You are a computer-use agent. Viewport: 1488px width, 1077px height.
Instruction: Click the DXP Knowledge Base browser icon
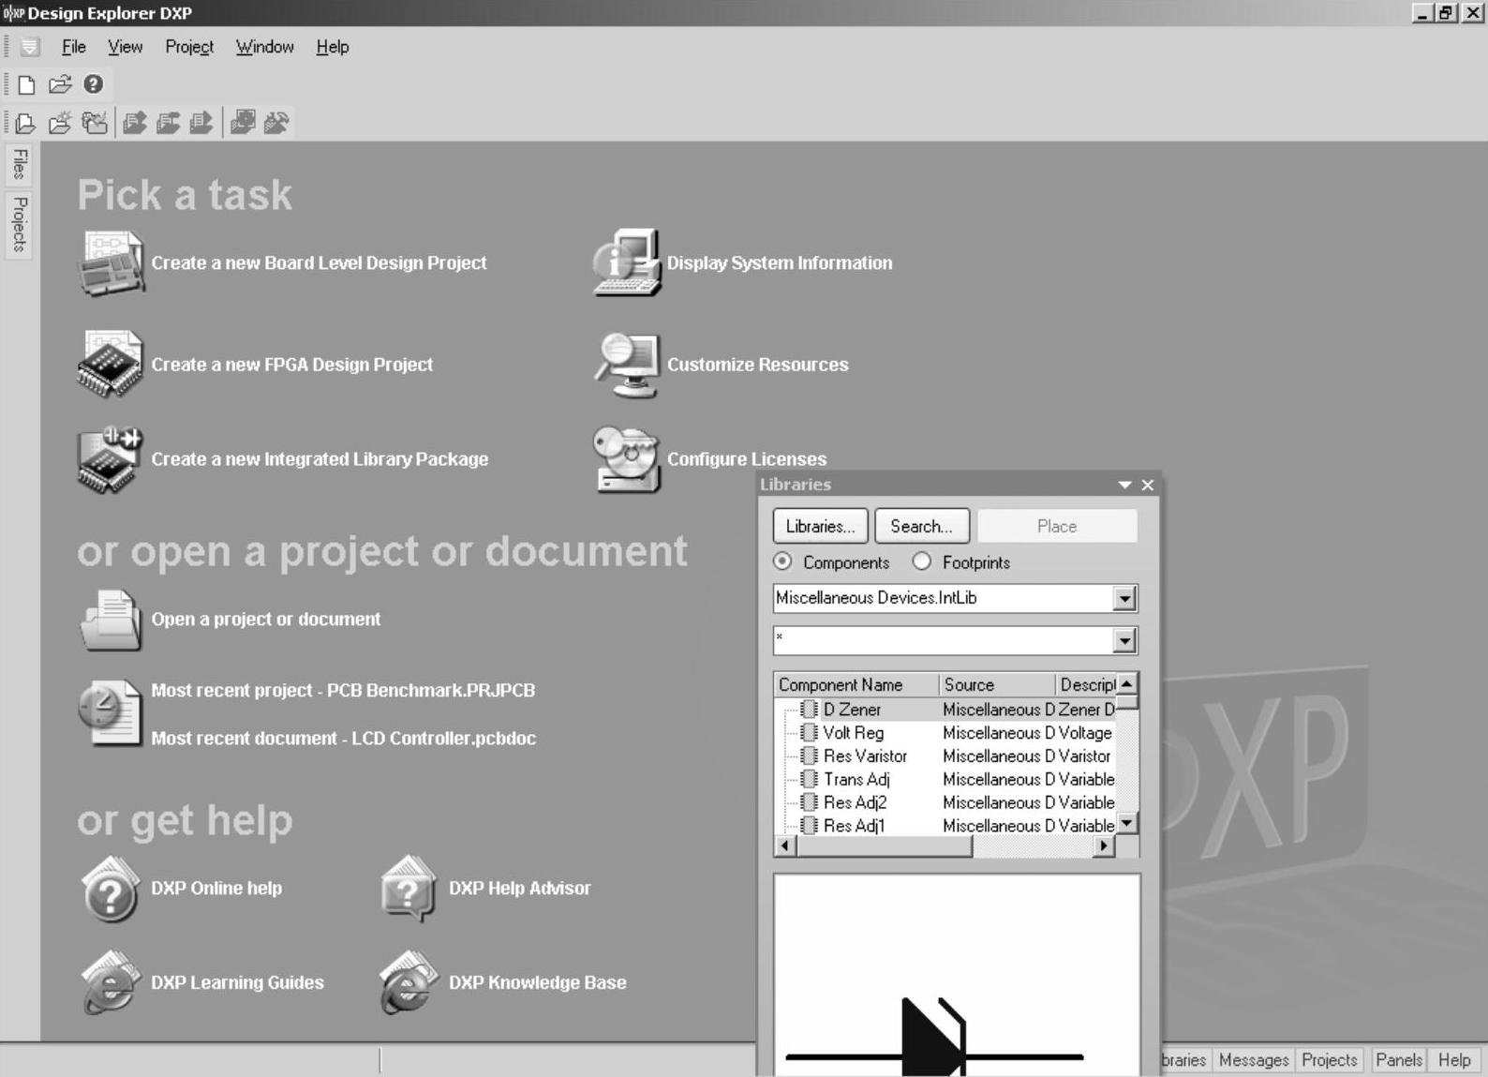409,982
